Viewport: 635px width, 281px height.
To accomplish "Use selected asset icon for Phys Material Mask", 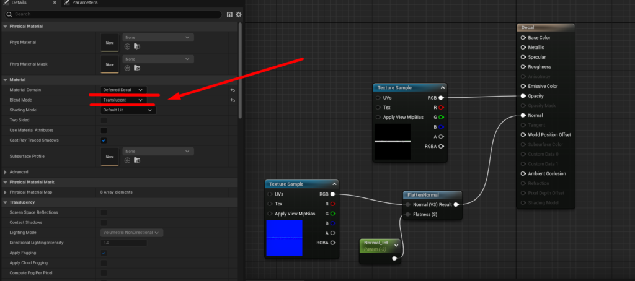I will [128, 68].
